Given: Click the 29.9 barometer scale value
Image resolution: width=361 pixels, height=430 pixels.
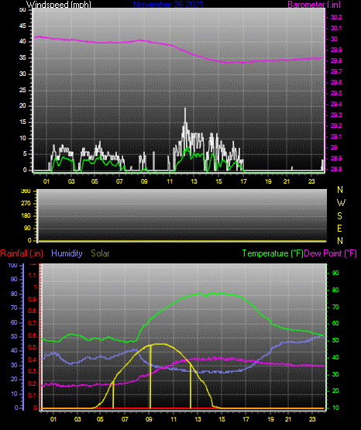Looking at the screenshot, I should (336, 50).
